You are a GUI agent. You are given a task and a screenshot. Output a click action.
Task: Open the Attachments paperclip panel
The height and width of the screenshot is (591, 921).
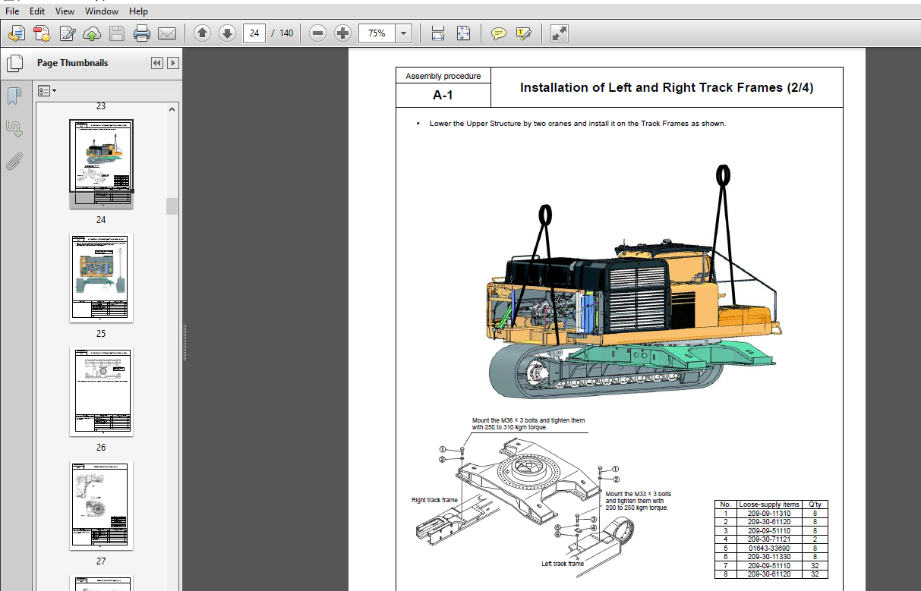click(14, 161)
